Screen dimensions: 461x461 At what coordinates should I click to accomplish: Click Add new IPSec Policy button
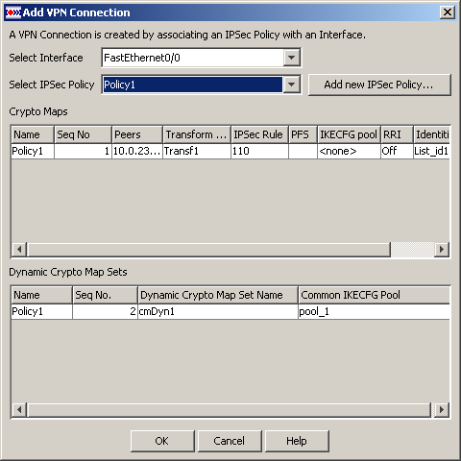(379, 85)
